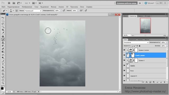Open layer opacity slider arrow
169x95 pixels.
pyautogui.click(x=167, y=42)
